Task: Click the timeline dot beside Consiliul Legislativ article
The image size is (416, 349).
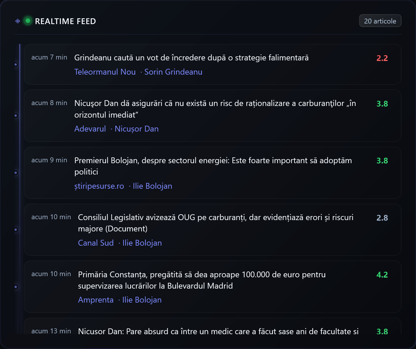Action: (x=16, y=229)
